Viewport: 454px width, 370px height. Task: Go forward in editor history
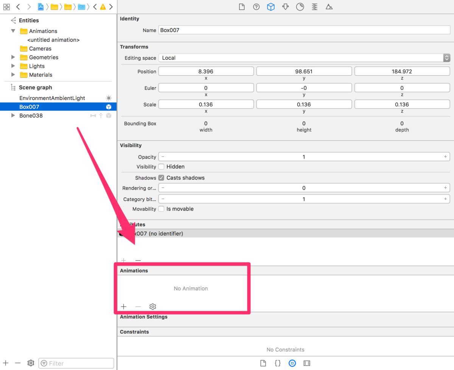(x=29, y=7)
